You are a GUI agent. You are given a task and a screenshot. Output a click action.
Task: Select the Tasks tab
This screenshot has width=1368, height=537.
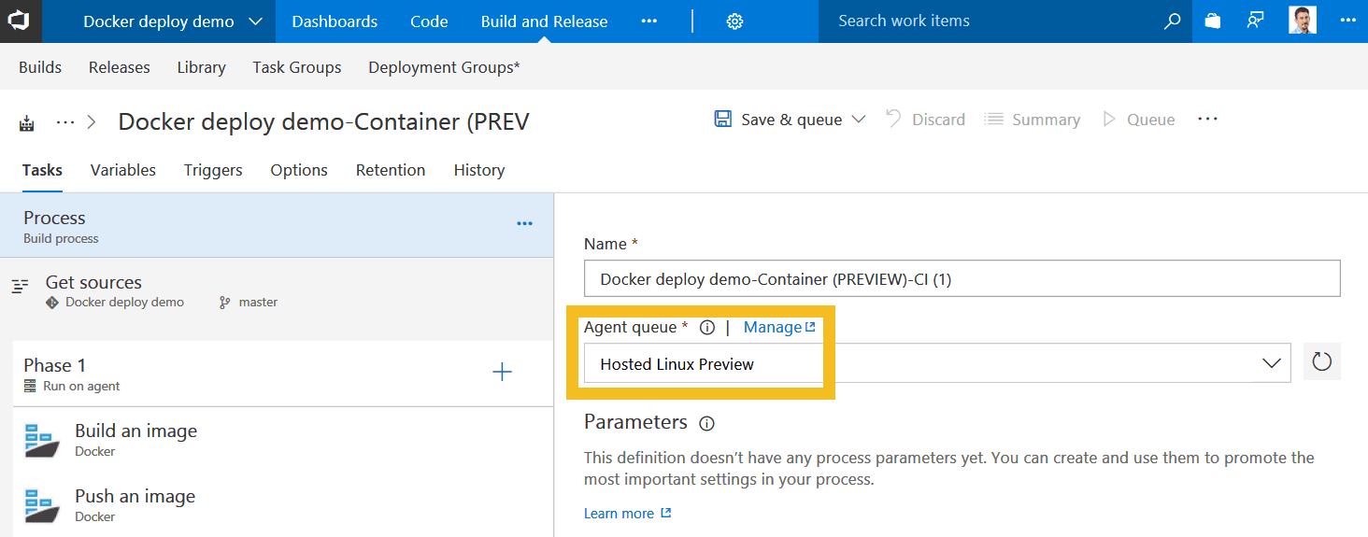[x=42, y=170]
